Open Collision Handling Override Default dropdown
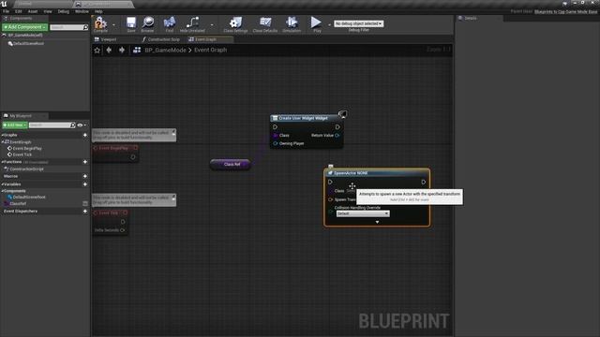 click(x=363, y=213)
